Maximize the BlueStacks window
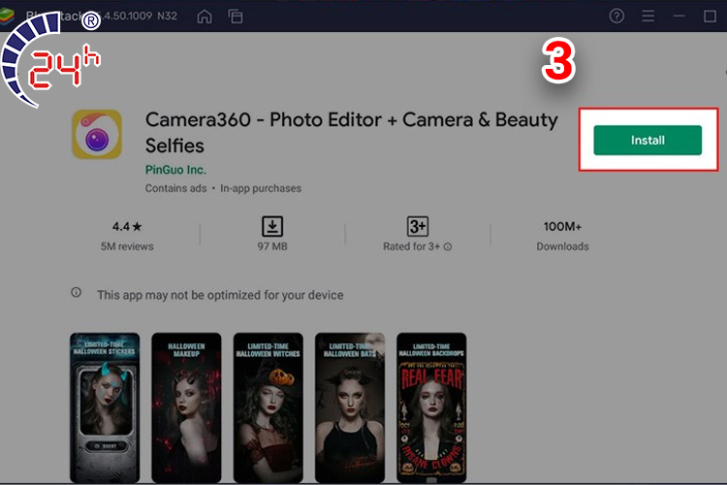This screenshot has height=485, width=727. click(710, 16)
